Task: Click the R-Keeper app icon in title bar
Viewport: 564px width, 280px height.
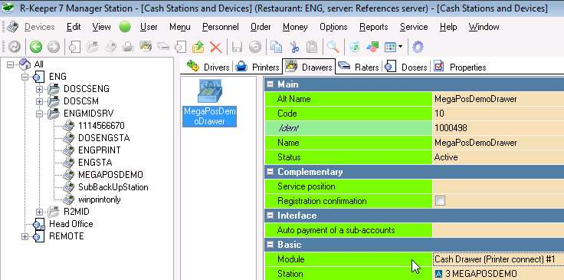Action: pyautogui.click(x=8, y=8)
